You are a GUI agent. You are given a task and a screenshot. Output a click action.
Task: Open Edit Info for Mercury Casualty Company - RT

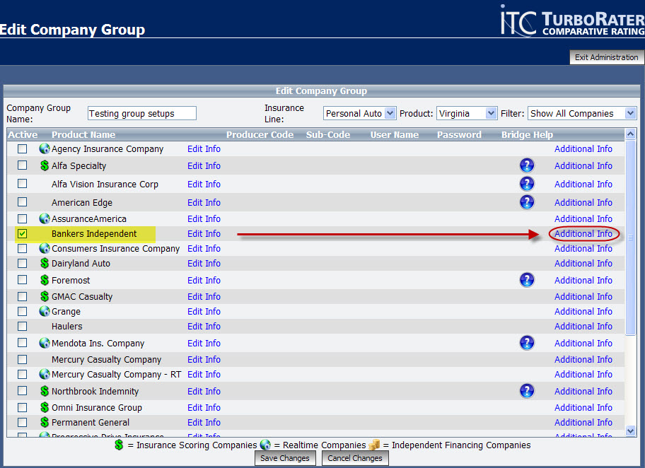pos(204,374)
